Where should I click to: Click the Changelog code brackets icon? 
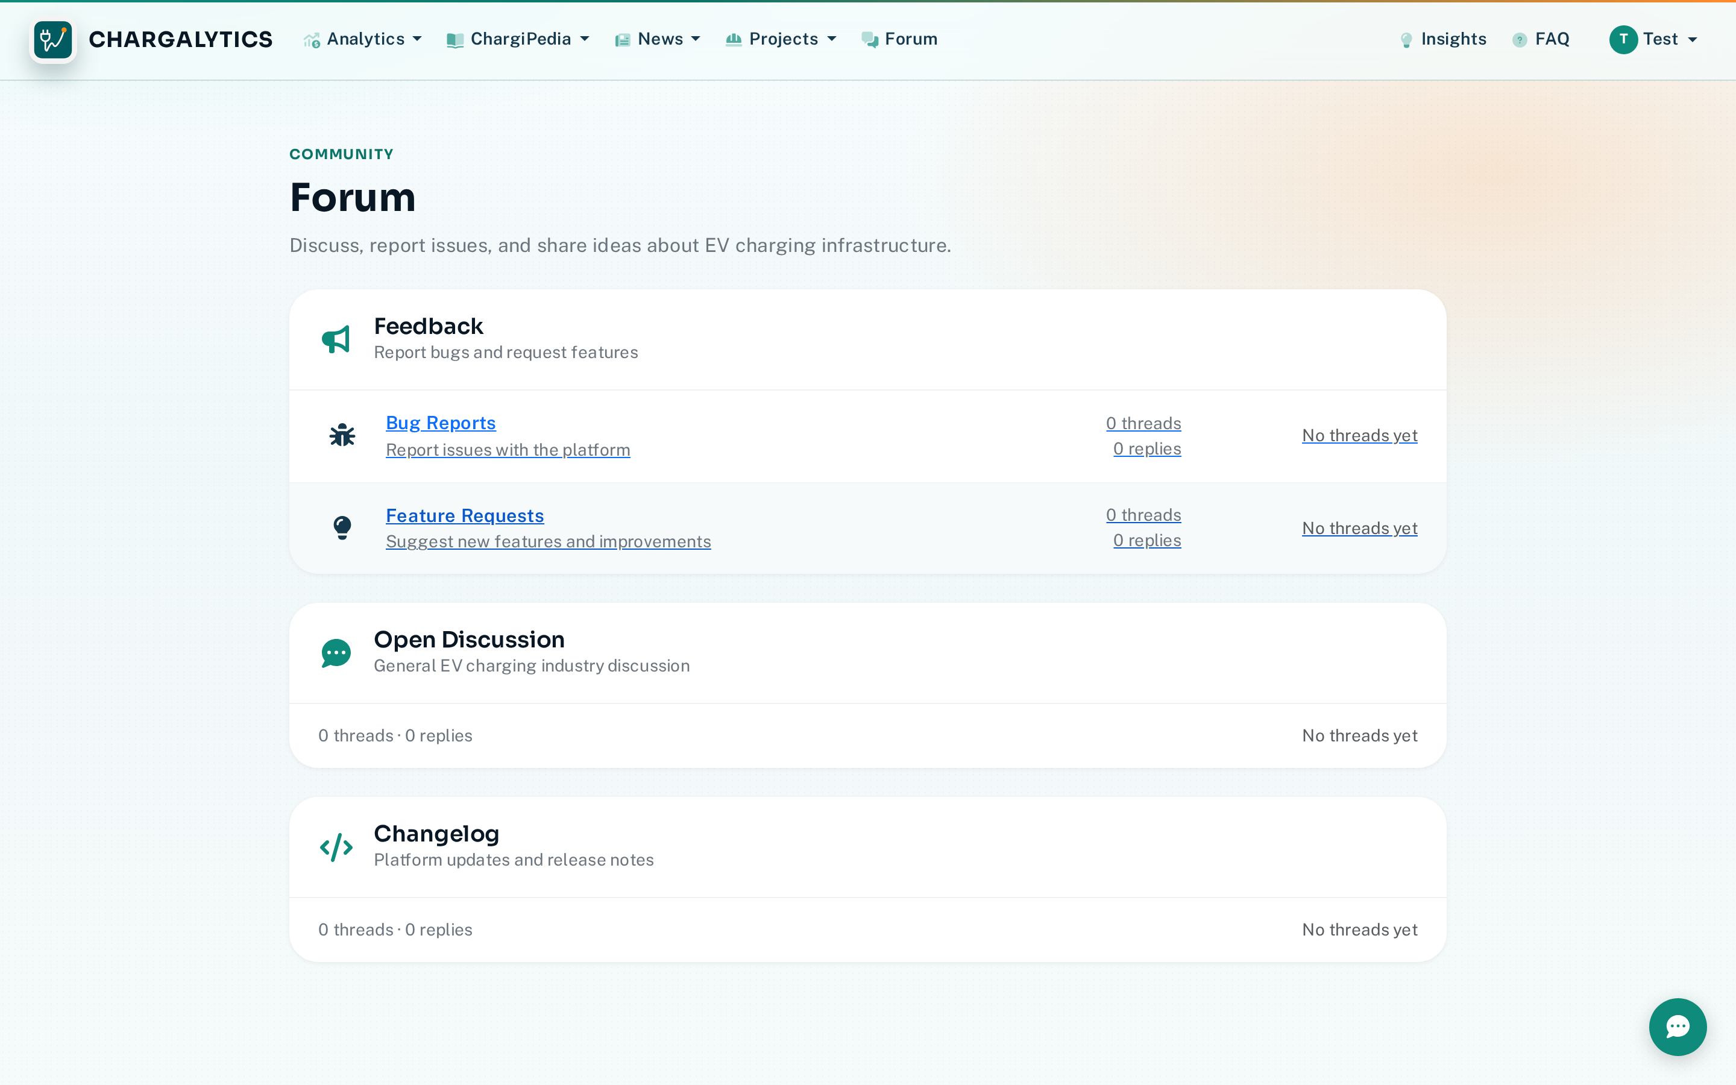tap(336, 848)
